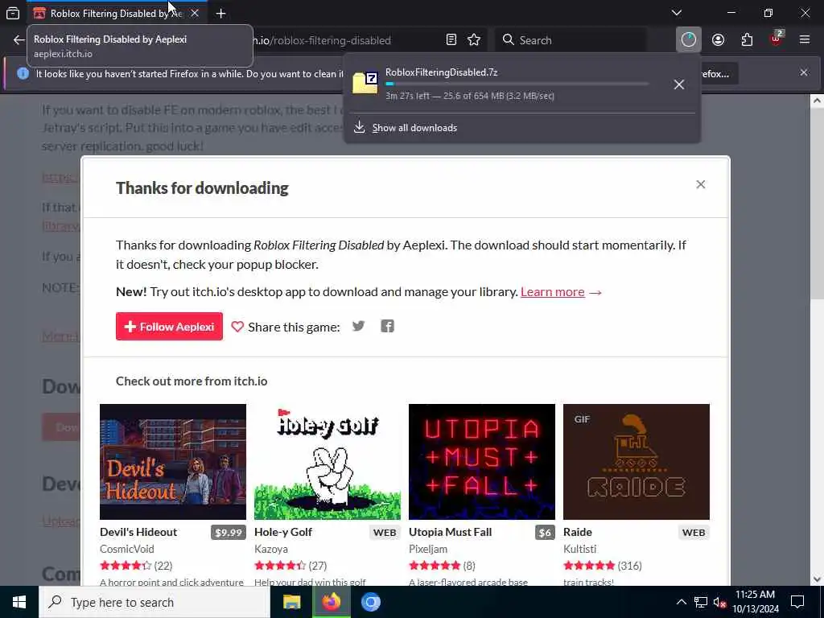
Task: Open the Devil's Hideout title link
Action: (x=138, y=532)
